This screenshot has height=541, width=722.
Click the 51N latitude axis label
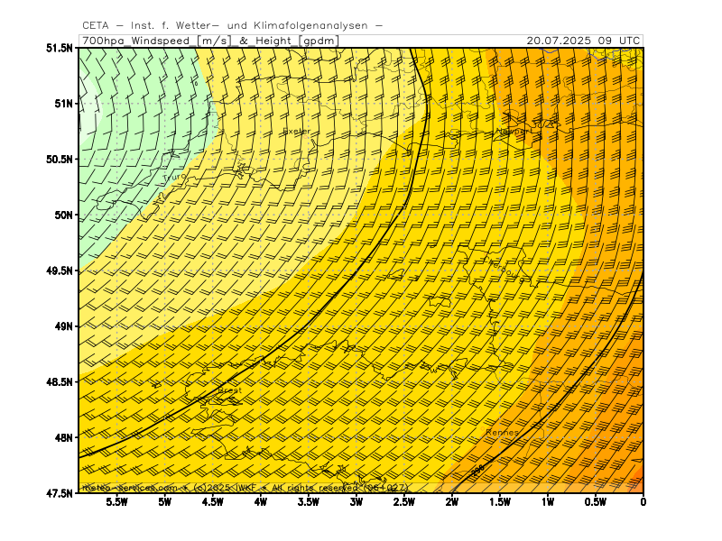[63, 104]
